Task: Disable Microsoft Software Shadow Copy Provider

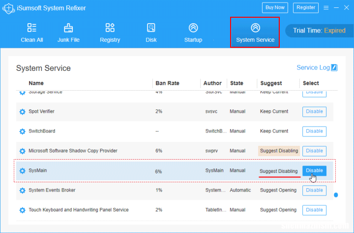Action: pos(314,151)
